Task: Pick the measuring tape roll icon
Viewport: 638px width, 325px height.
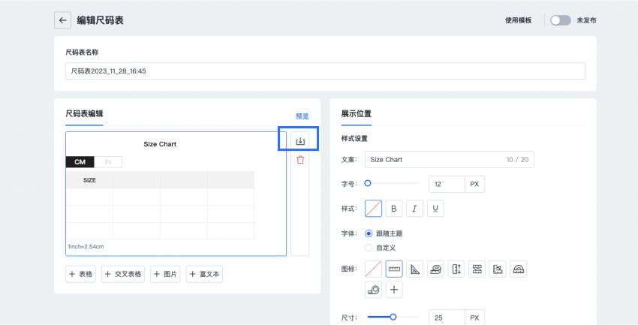Action: coord(435,269)
